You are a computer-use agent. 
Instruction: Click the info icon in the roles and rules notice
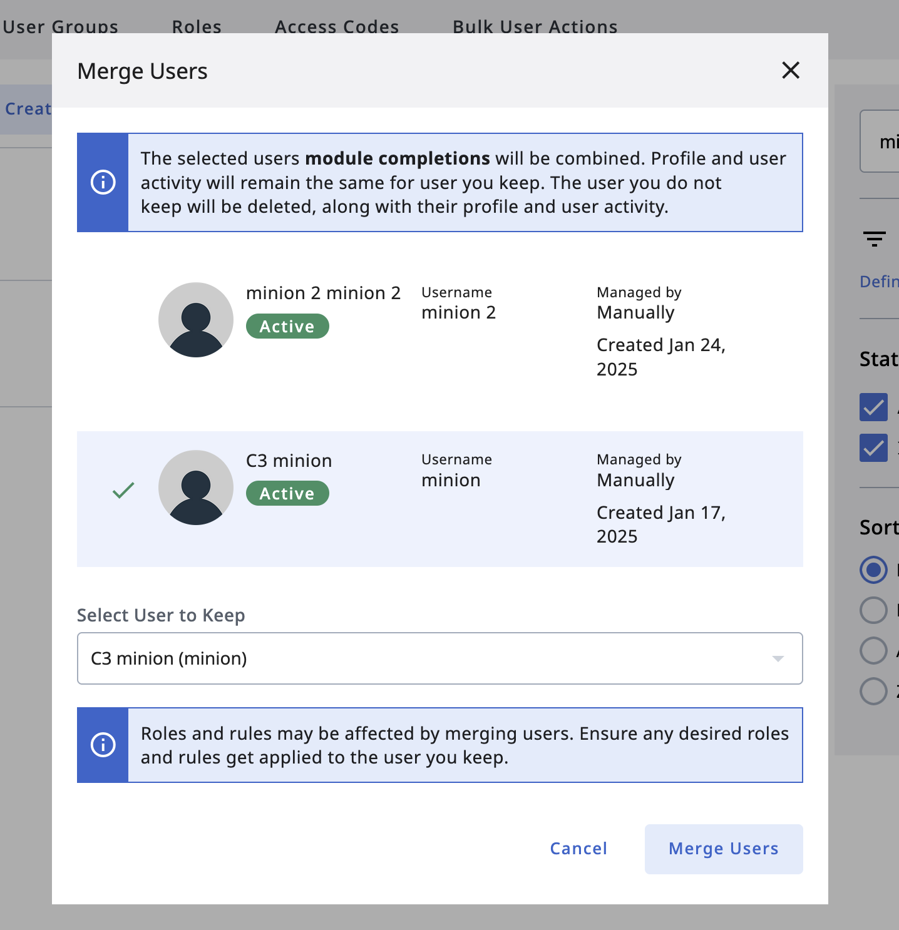pyautogui.click(x=103, y=745)
